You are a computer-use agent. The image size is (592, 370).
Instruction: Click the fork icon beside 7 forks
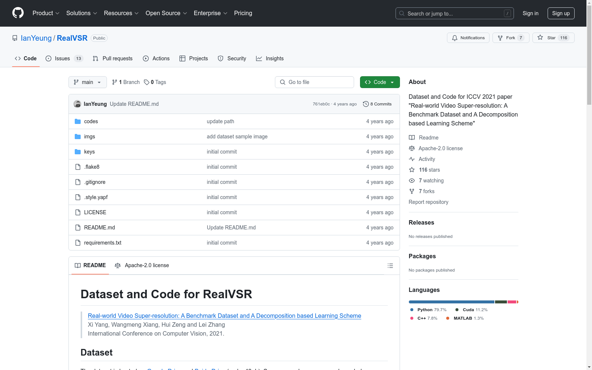pyautogui.click(x=412, y=191)
